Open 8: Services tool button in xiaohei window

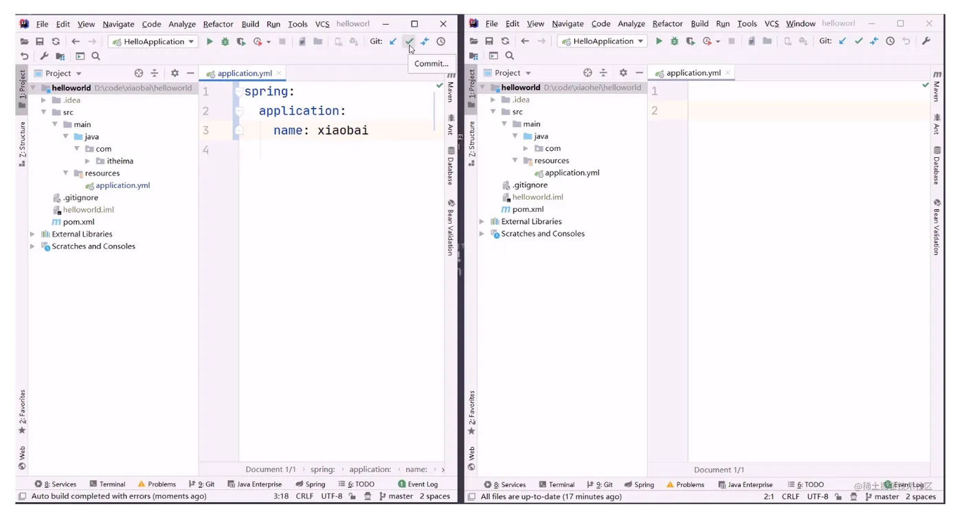coord(505,484)
